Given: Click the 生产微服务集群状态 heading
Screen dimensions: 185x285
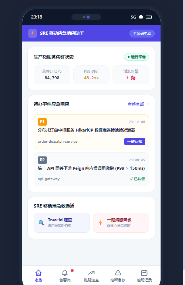Looking at the screenshot, I should coord(54,57).
